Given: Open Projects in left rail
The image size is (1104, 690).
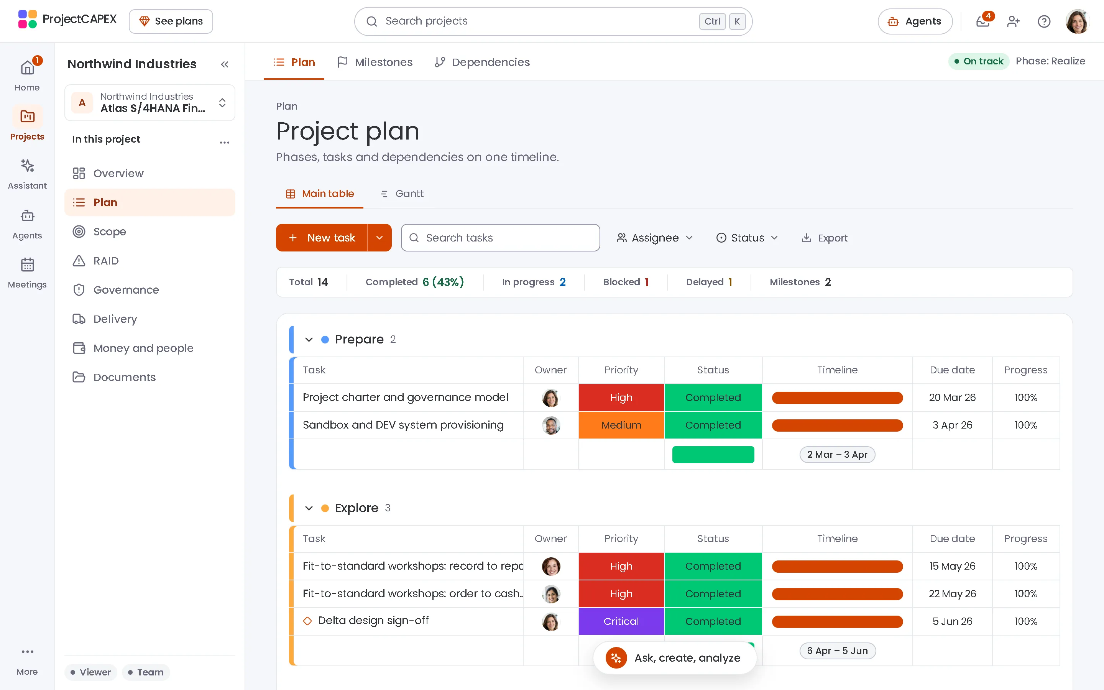Looking at the screenshot, I should pos(27,123).
